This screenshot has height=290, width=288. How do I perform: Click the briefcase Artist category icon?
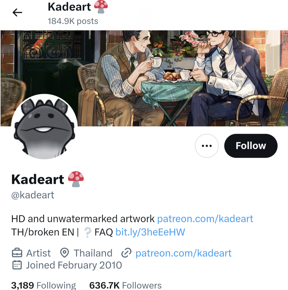coord(17,253)
